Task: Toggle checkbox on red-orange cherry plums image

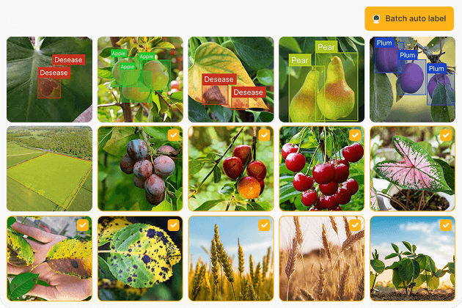Action: [x=264, y=135]
